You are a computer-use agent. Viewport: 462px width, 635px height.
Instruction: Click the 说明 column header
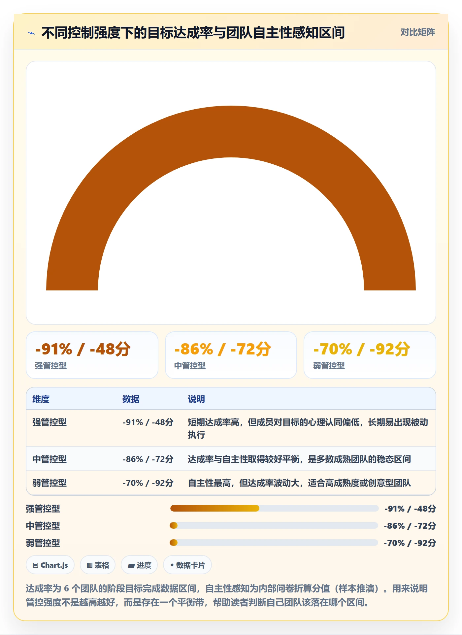point(196,399)
